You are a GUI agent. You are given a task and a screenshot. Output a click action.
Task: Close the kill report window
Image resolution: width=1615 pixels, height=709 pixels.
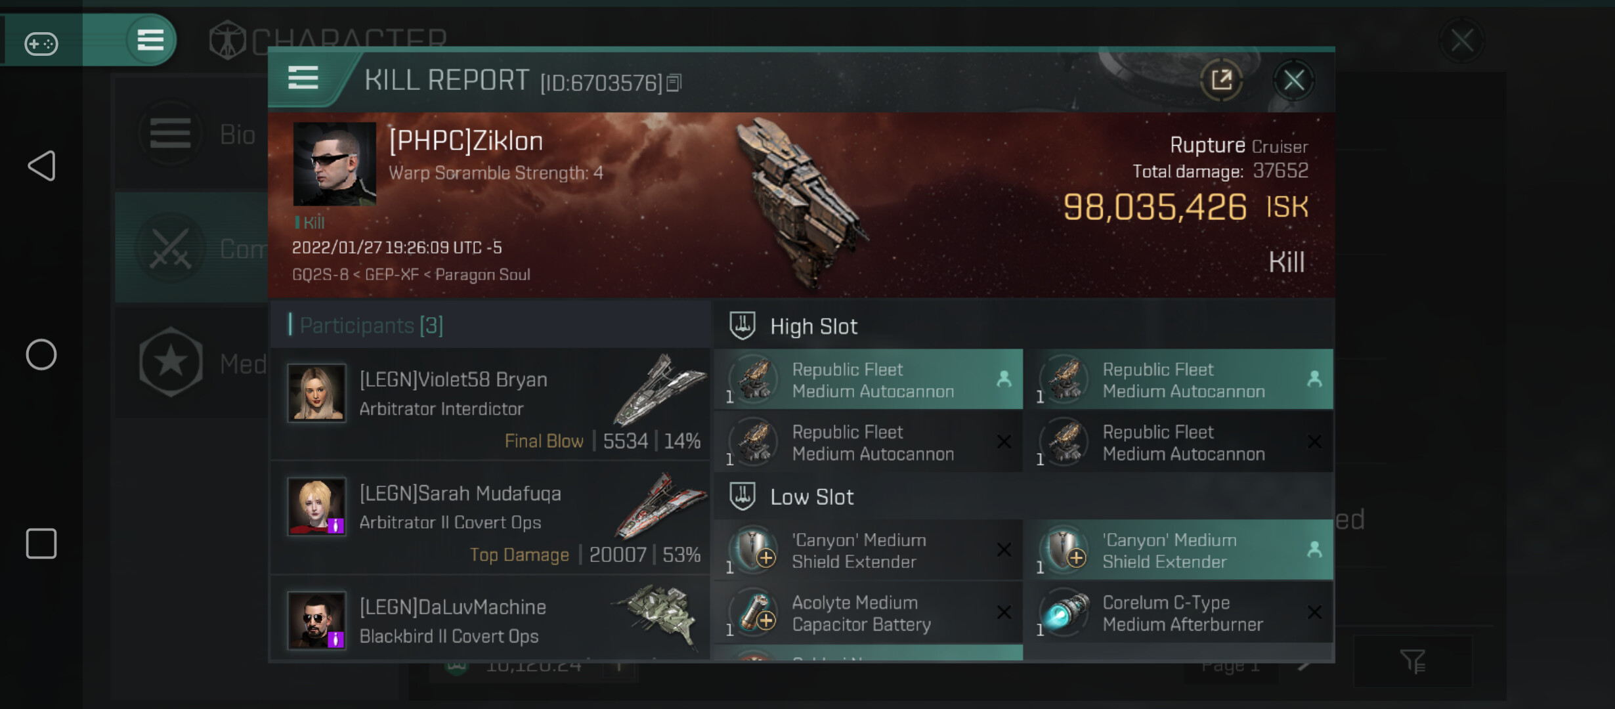tap(1293, 80)
